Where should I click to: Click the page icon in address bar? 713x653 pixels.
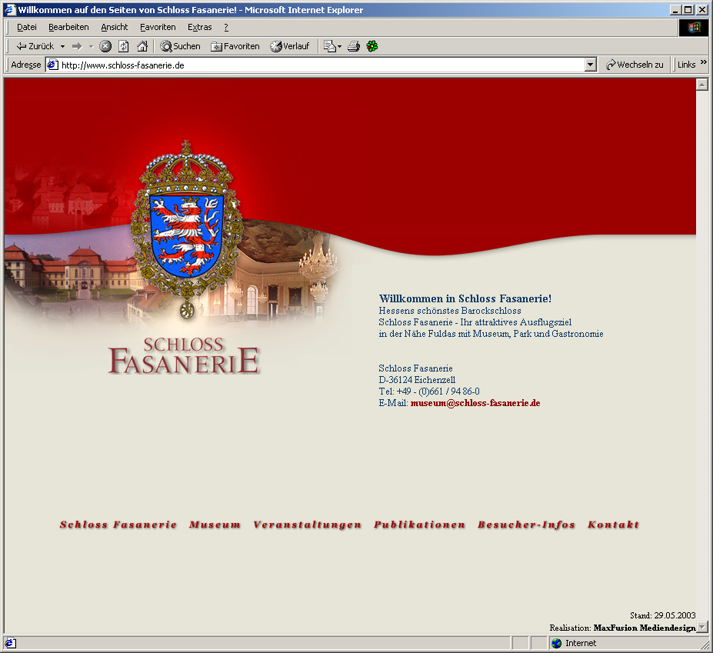[53, 65]
